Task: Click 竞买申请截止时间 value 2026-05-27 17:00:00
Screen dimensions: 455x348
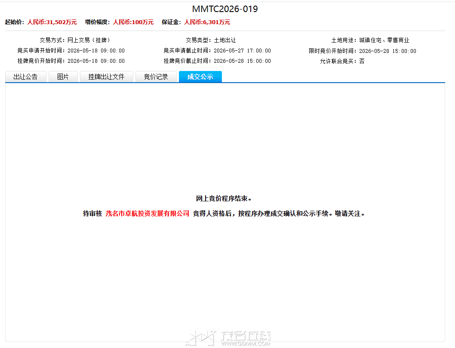Action: point(242,50)
